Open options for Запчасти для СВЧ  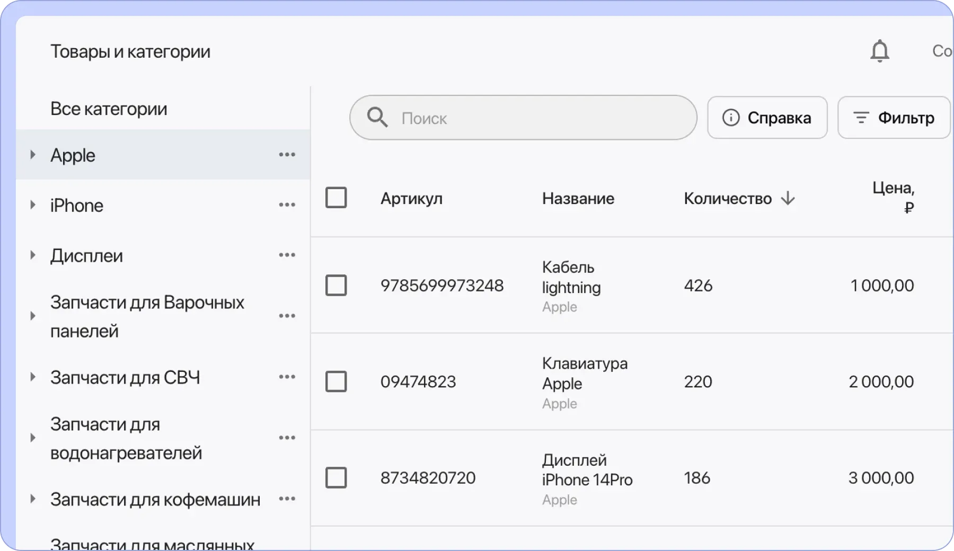287,377
